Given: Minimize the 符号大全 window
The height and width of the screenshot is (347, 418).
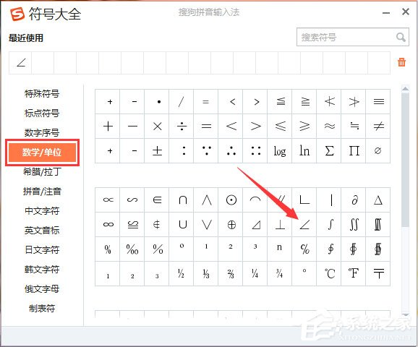Looking at the screenshot, I should click(386, 12).
